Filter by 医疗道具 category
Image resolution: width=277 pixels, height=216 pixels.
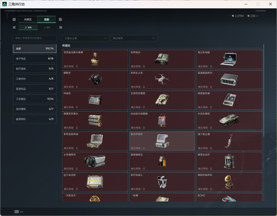click(x=35, y=69)
